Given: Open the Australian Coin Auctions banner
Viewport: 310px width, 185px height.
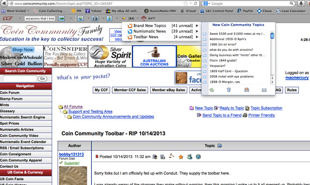Looking at the screenshot, I should coord(155,56).
